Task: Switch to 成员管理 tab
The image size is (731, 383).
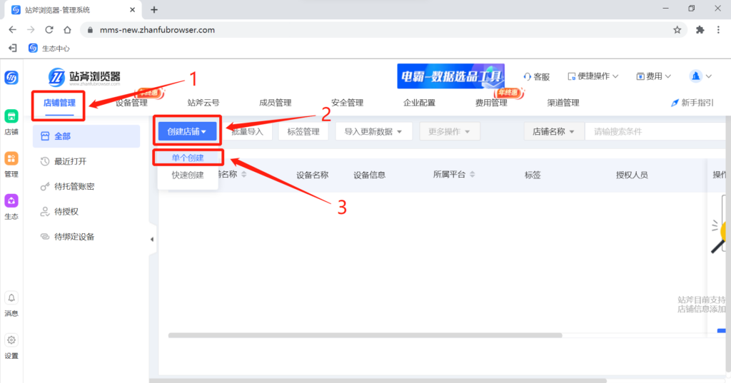Action: 275,103
